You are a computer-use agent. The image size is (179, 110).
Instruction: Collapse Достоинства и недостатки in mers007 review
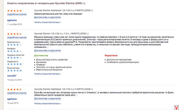coord(48,50)
